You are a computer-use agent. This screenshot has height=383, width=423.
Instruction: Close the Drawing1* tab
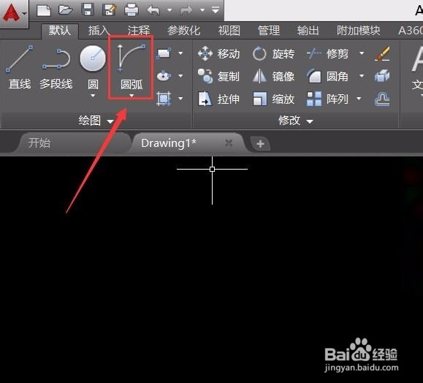pos(229,143)
